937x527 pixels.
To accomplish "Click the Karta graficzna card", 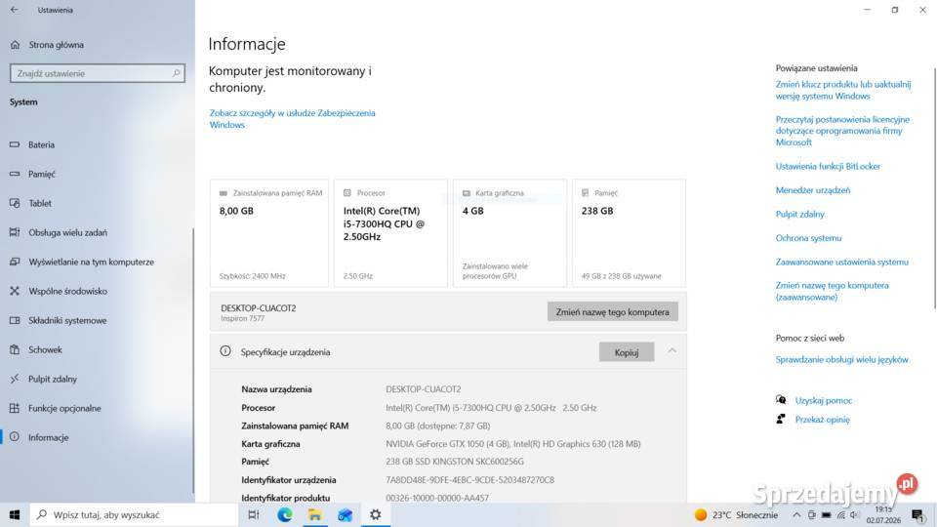I will point(509,233).
